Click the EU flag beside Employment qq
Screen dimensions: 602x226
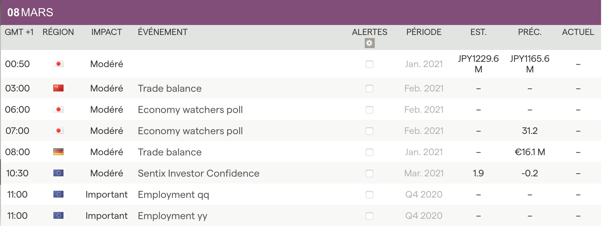(58, 194)
